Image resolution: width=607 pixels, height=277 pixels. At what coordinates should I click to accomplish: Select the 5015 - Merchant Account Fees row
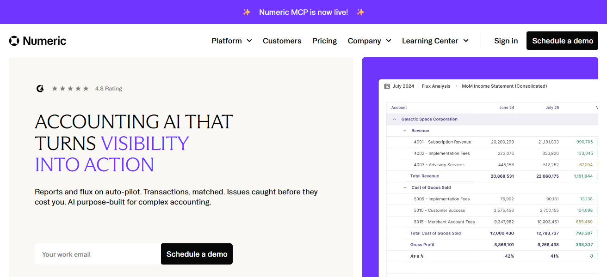(x=492, y=222)
